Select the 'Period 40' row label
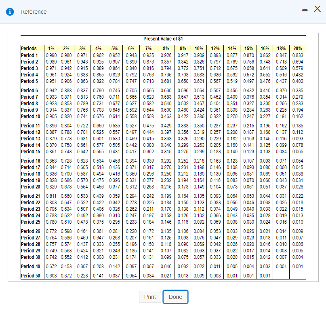This screenshot has width=326, height=309. tap(30, 266)
